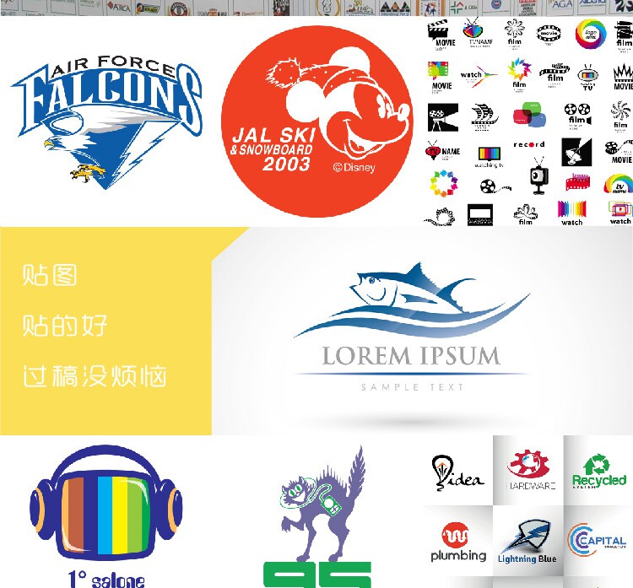Viewport: 633px width, 588px height.
Task: Select the red JAL Ski Mickey Mouse logo
Action: [316, 121]
